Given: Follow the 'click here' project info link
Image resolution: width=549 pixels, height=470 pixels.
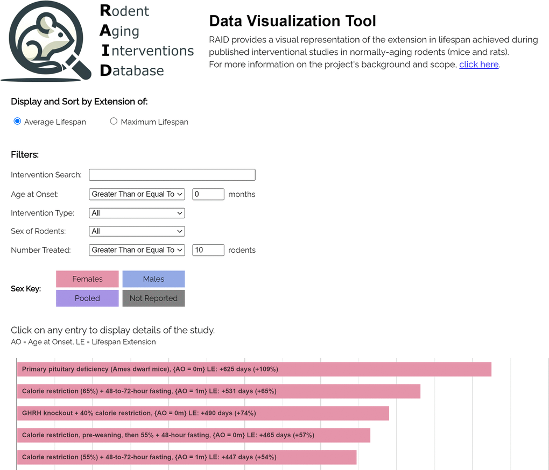Looking at the screenshot, I should pos(478,65).
